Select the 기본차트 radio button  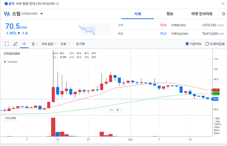(x=187, y=44)
